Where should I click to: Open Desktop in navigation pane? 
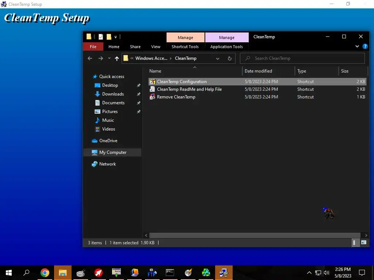pyautogui.click(x=110, y=85)
